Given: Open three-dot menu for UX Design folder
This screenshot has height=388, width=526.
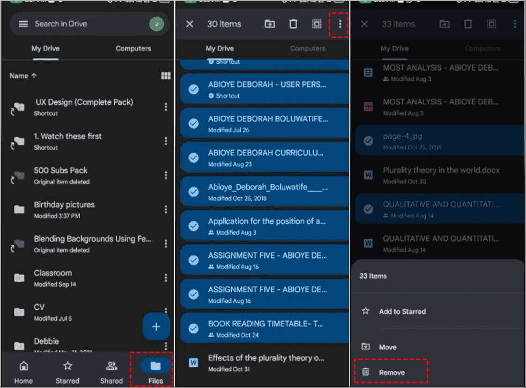Looking at the screenshot, I should coord(166,107).
